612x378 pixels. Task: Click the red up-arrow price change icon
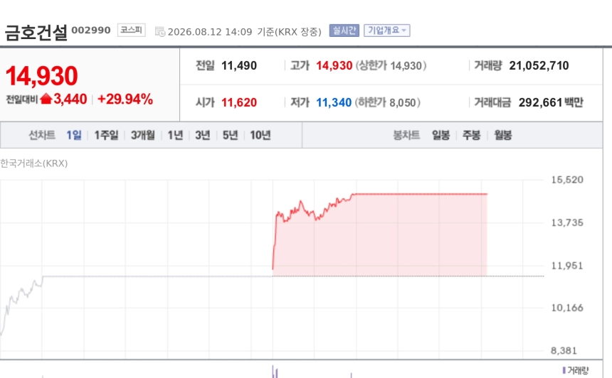46,99
